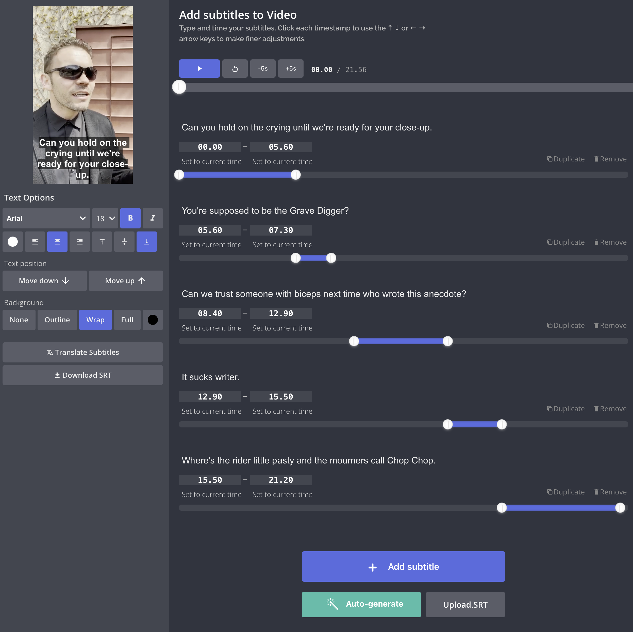Click Download SRT button

(x=82, y=375)
